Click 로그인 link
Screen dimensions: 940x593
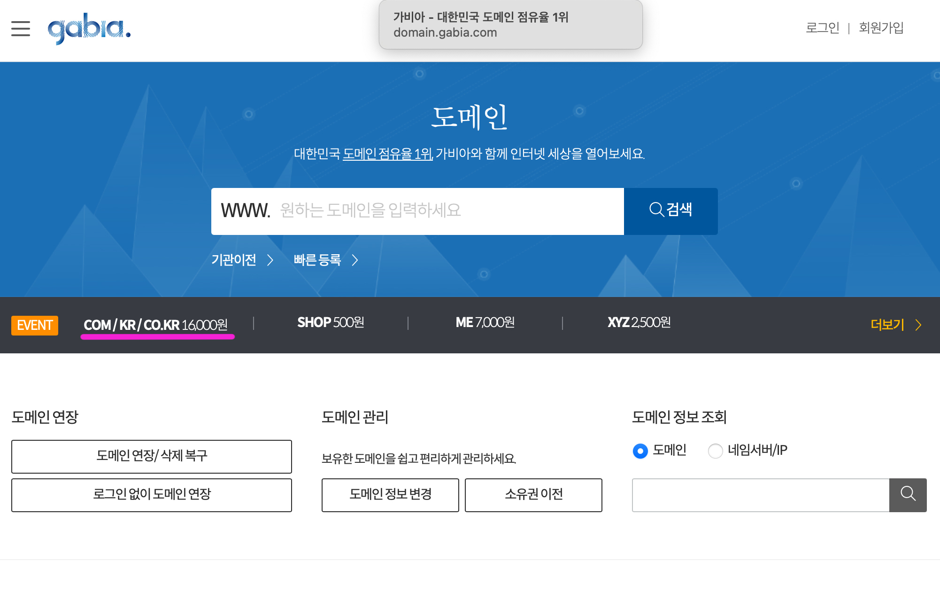pos(822,28)
